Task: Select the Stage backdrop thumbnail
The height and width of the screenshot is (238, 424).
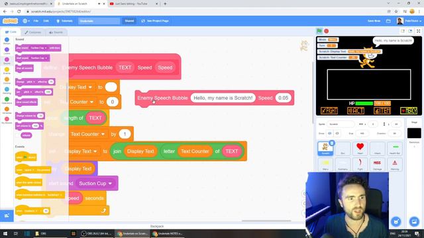Action: (x=414, y=134)
